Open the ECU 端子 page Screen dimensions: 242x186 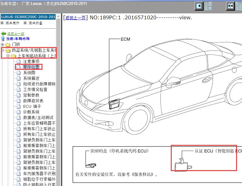[32, 106]
